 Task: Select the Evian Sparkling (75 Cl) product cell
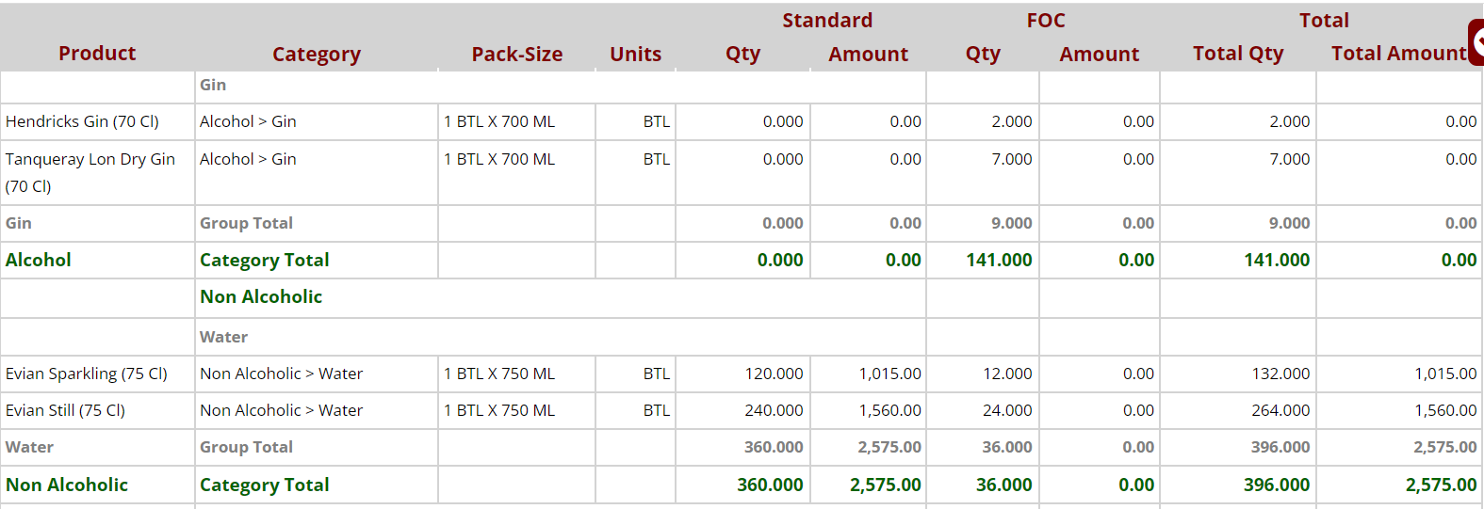pyautogui.click(x=87, y=374)
